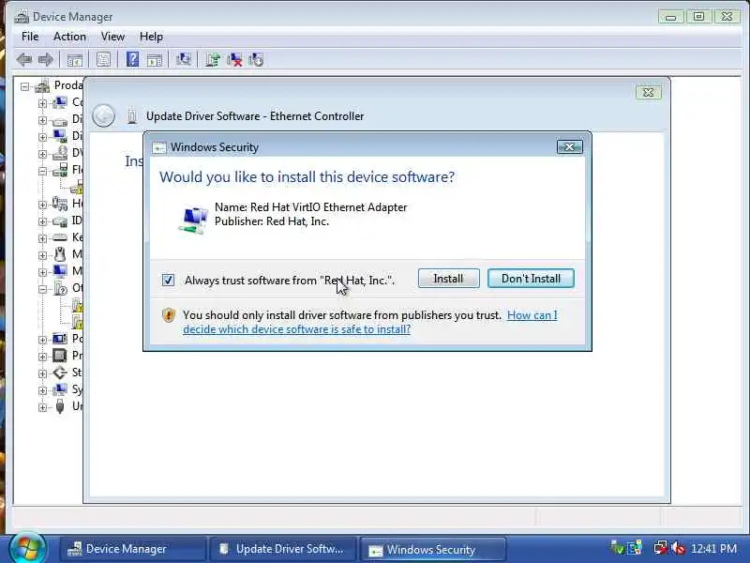Click the Uninstall device icon with red X
Viewport: 750px width, 563px height.
[234, 59]
